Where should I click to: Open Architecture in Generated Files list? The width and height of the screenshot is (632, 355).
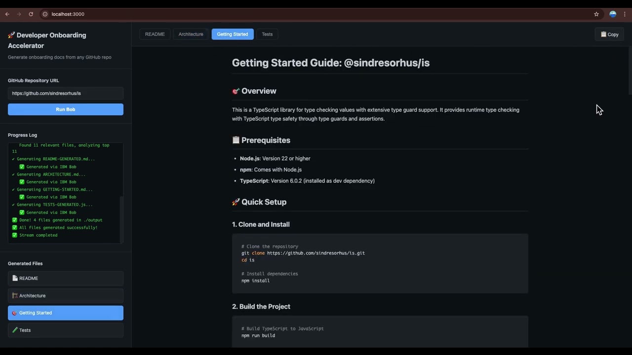click(x=66, y=296)
